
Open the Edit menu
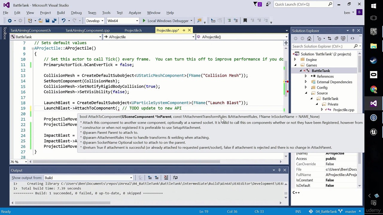17,13
